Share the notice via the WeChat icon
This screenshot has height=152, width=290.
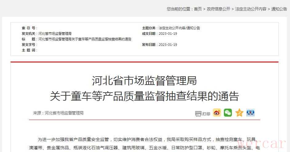228,113
